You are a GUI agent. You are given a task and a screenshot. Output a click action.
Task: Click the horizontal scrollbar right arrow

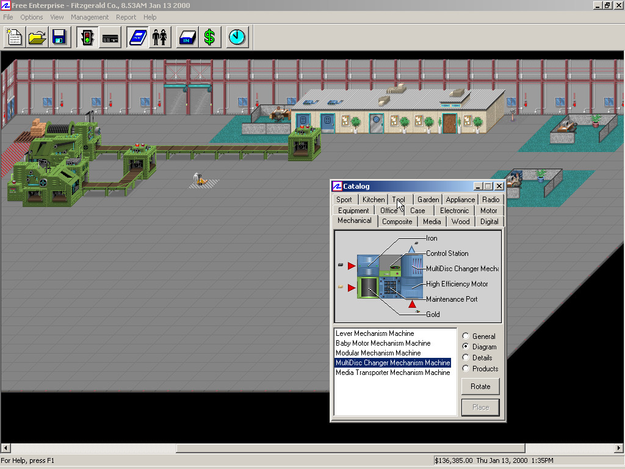tap(620, 449)
